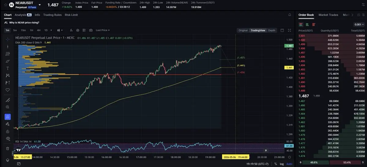Open the Info tab

pos(37,15)
